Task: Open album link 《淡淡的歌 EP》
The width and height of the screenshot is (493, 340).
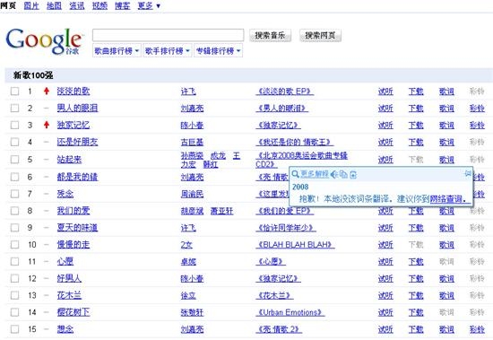Action: [285, 92]
